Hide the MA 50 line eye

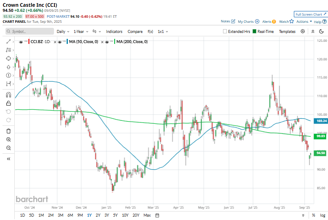tap(59, 42)
